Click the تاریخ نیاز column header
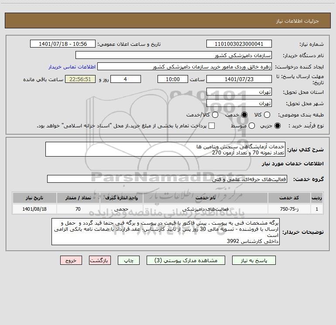 click(x=34, y=198)
